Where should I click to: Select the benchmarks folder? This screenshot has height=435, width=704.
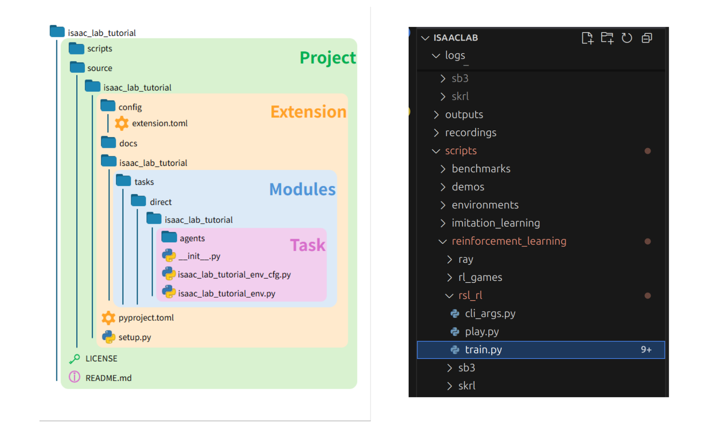click(x=481, y=169)
